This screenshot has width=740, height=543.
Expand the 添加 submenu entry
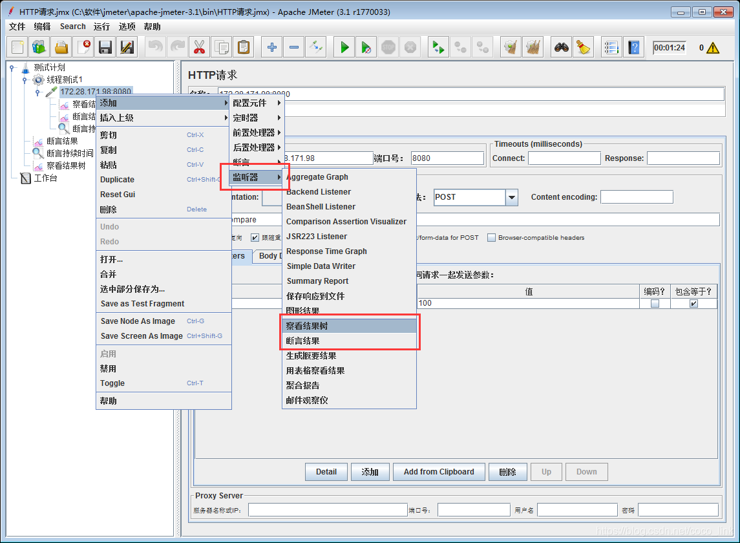(x=163, y=103)
